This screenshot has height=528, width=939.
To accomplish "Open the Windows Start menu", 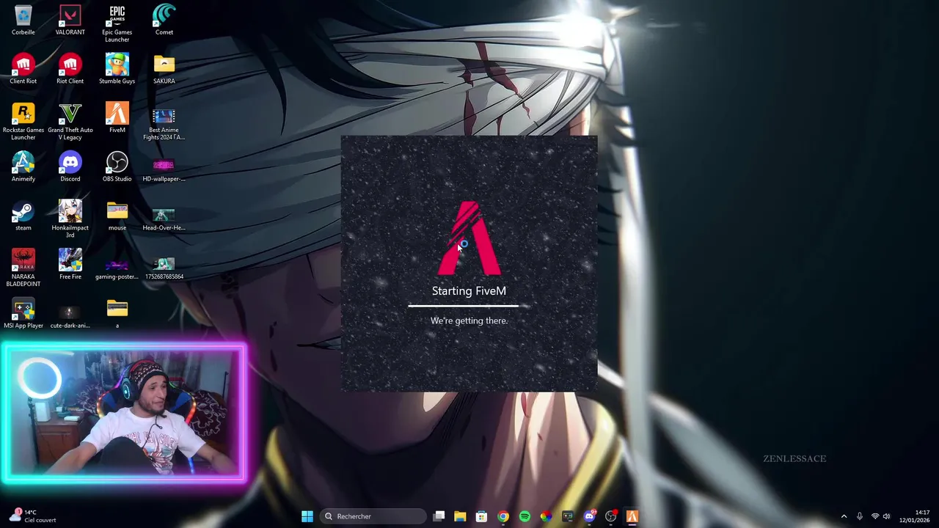I will 307,516.
